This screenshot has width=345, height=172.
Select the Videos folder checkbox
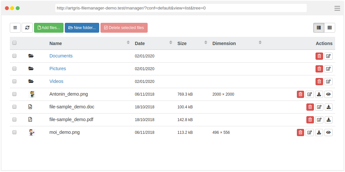[x=14, y=81]
